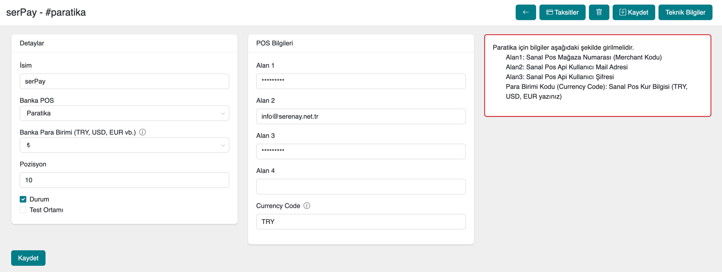Uncheck the Durum checkbox
Image resolution: width=722 pixels, height=272 pixels.
[x=23, y=199]
